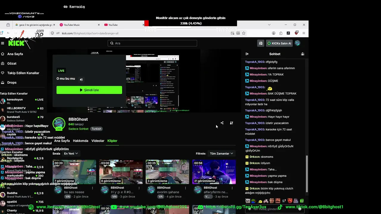Open Drops in the sidebar
Screen dimensions: 381x214
click(12, 82)
